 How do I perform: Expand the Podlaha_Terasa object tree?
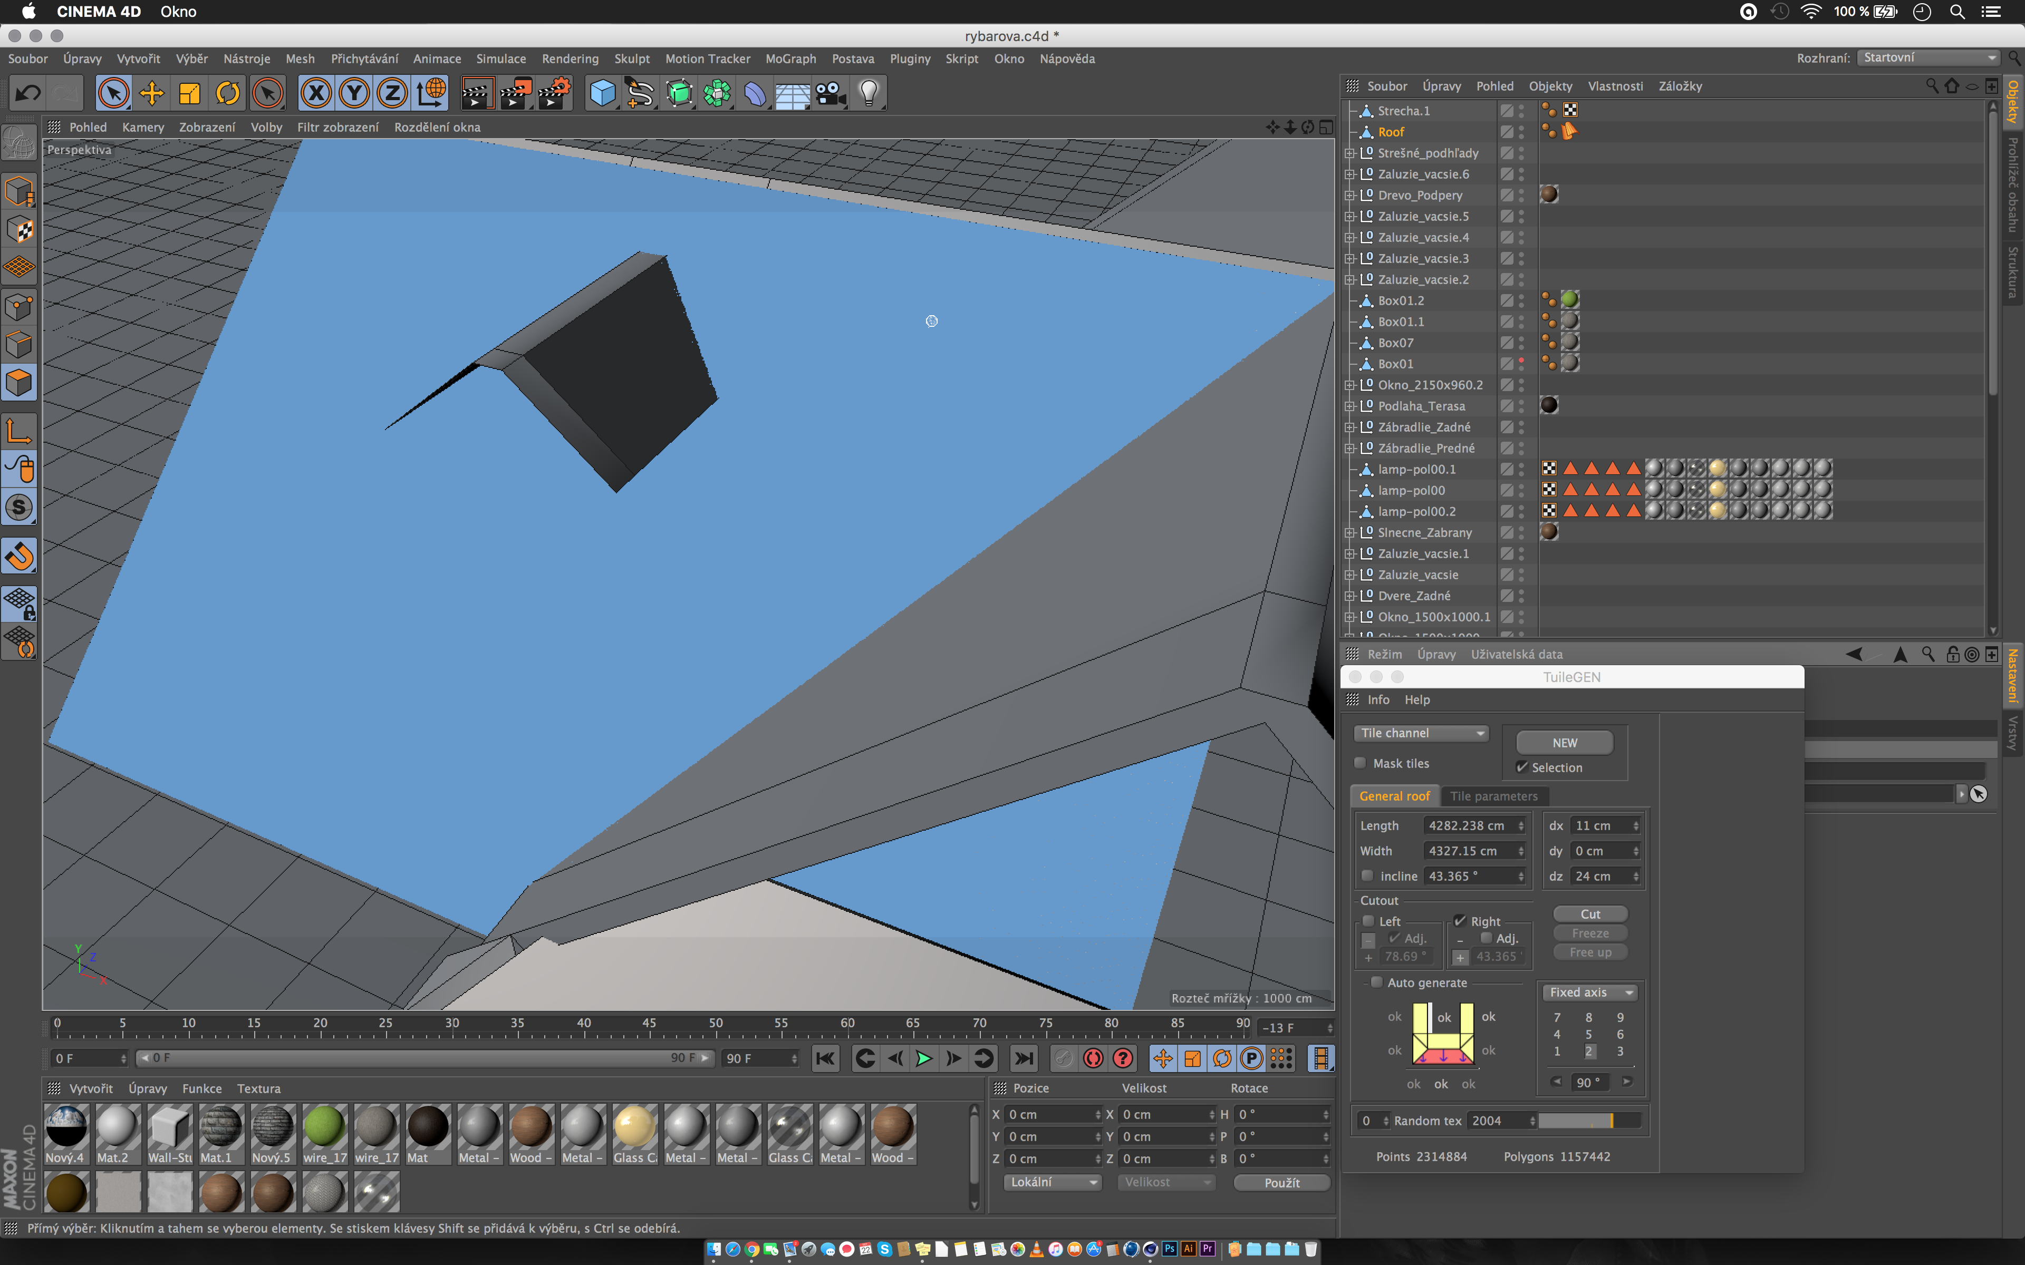(1349, 406)
